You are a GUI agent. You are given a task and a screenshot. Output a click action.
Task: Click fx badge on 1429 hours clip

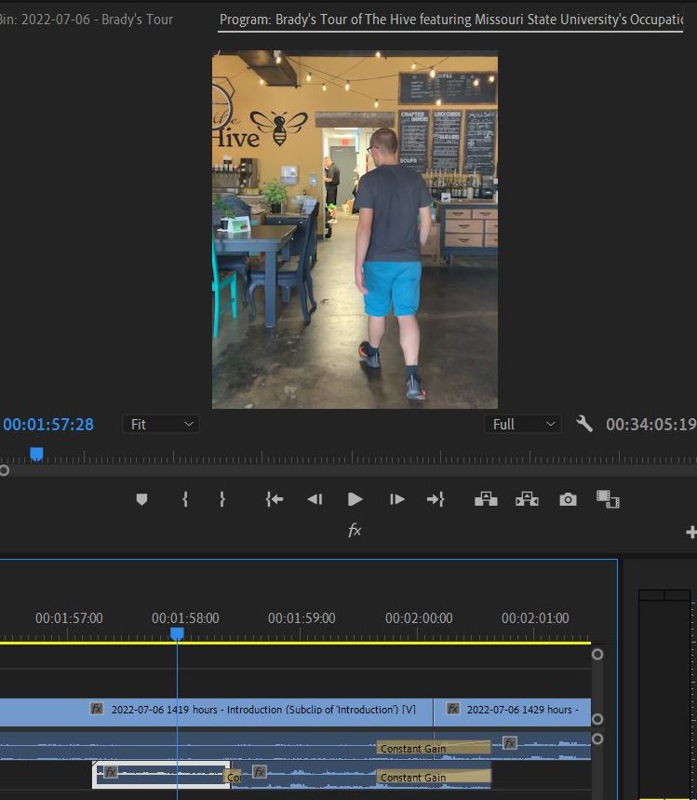click(x=453, y=709)
